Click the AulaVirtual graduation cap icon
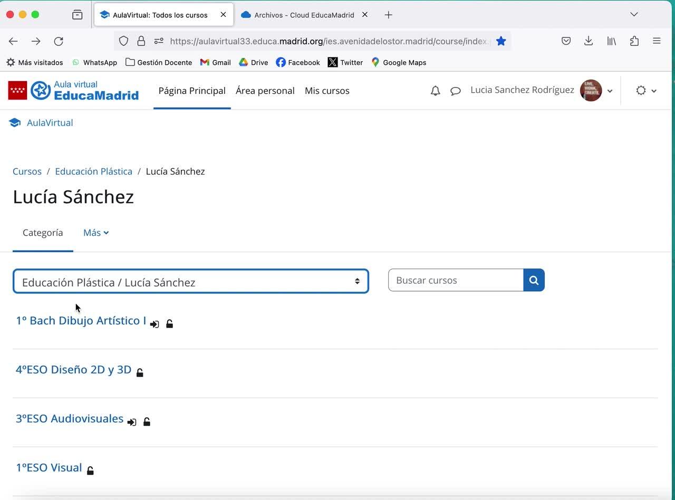This screenshot has width=675, height=500. [x=15, y=123]
